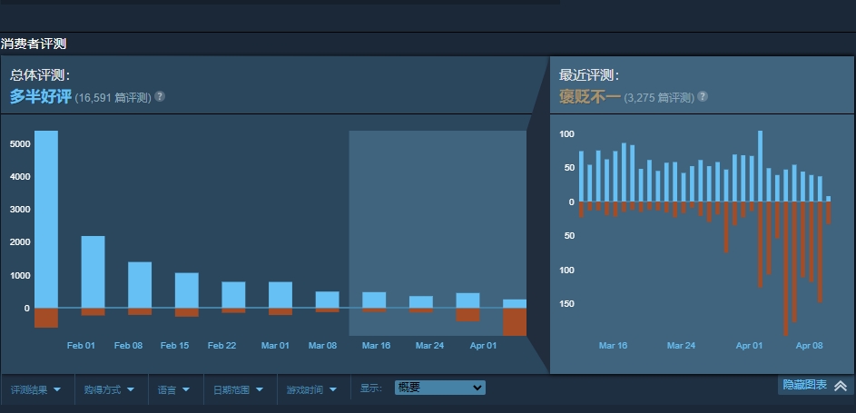Click the 褒贬不一 recent rating link

pos(590,97)
